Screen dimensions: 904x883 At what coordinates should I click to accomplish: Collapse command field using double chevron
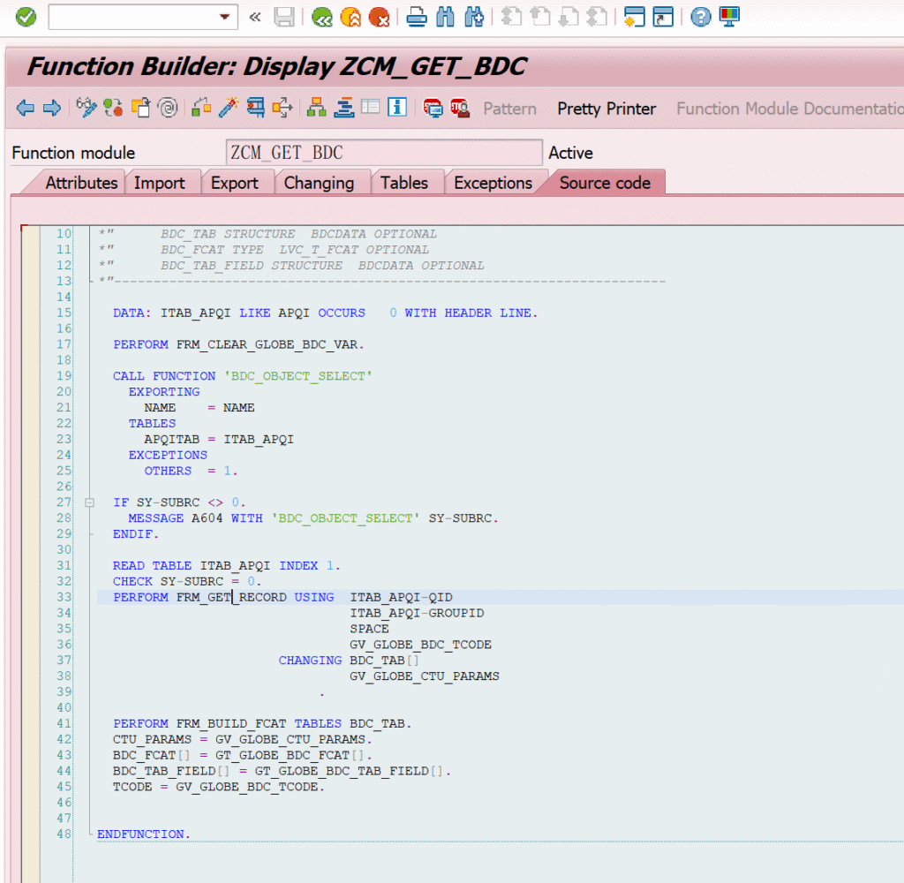[x=255, y=17]
